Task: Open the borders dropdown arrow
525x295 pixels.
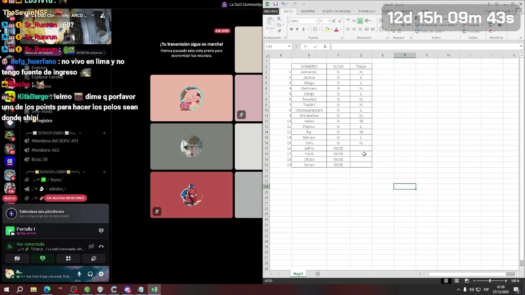Action: tap(320, 29)
